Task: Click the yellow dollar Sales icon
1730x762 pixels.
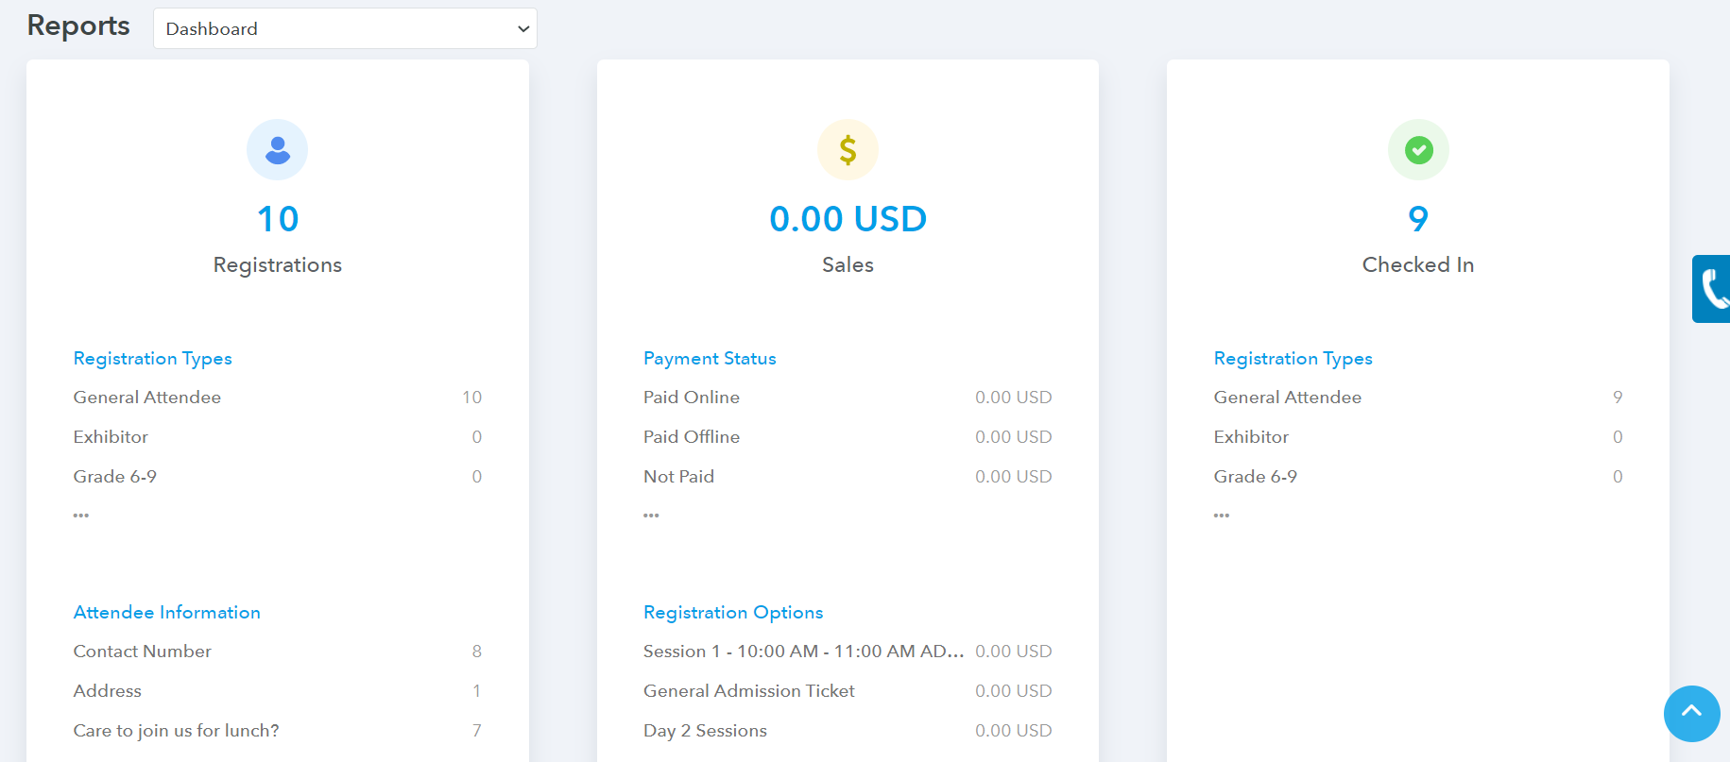Action: pos(848,149)
